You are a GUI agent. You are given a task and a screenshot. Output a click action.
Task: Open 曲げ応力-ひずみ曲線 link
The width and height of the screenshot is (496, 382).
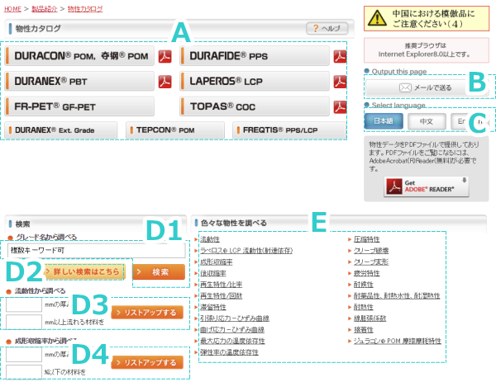[231, 329]
